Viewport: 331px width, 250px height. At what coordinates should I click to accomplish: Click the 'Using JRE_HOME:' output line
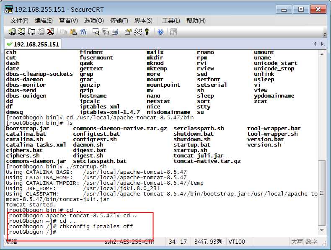[83, 188]
